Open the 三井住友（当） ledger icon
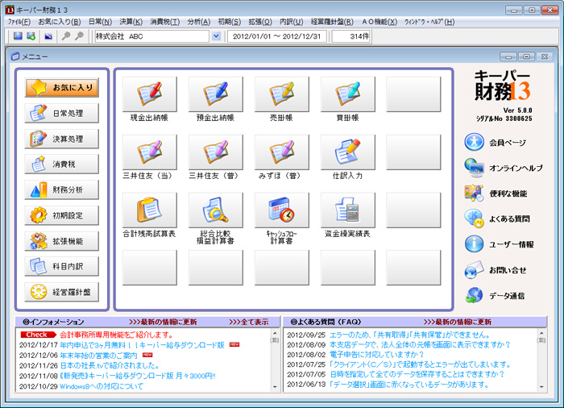564x408 pixels. coord(150,152)
